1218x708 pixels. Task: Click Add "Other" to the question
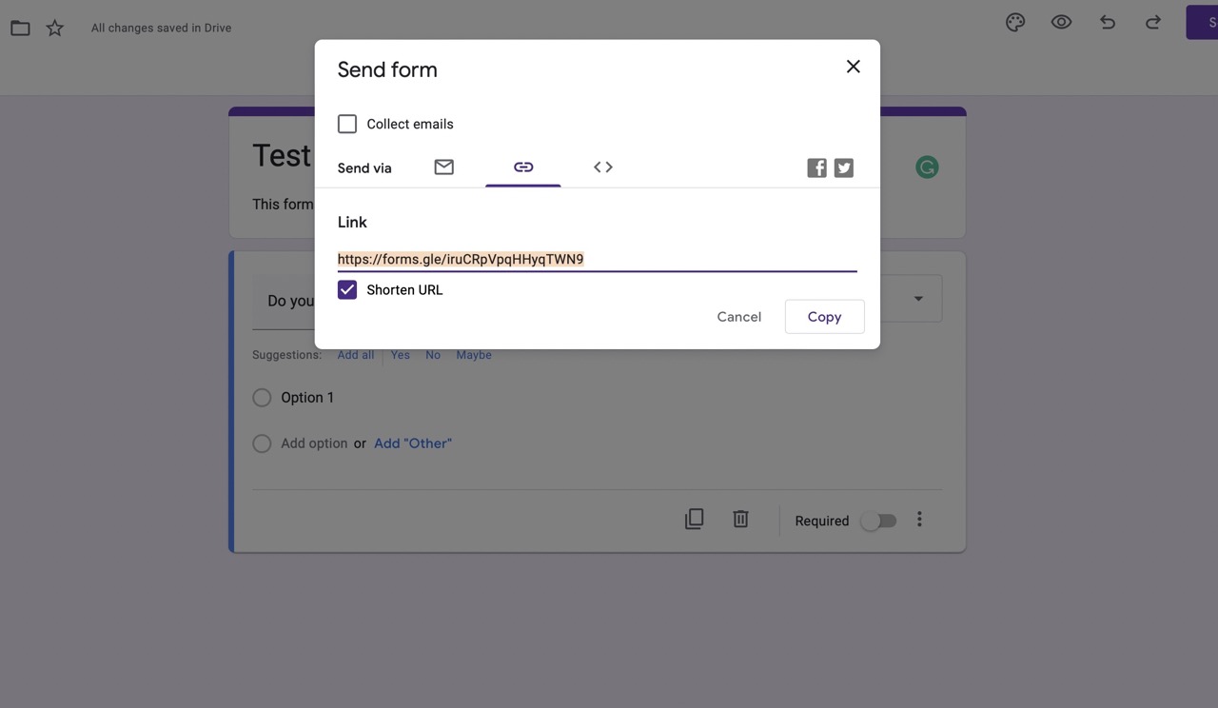(x=412, y=442)
